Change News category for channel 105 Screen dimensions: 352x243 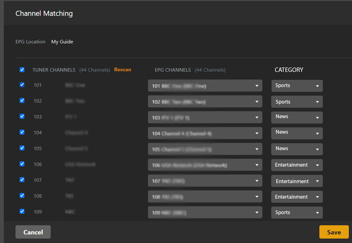click(x=297, y=149)
